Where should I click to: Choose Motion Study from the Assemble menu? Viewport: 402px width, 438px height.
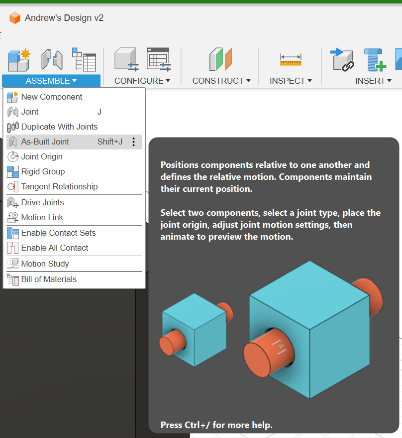coord(45,264)
